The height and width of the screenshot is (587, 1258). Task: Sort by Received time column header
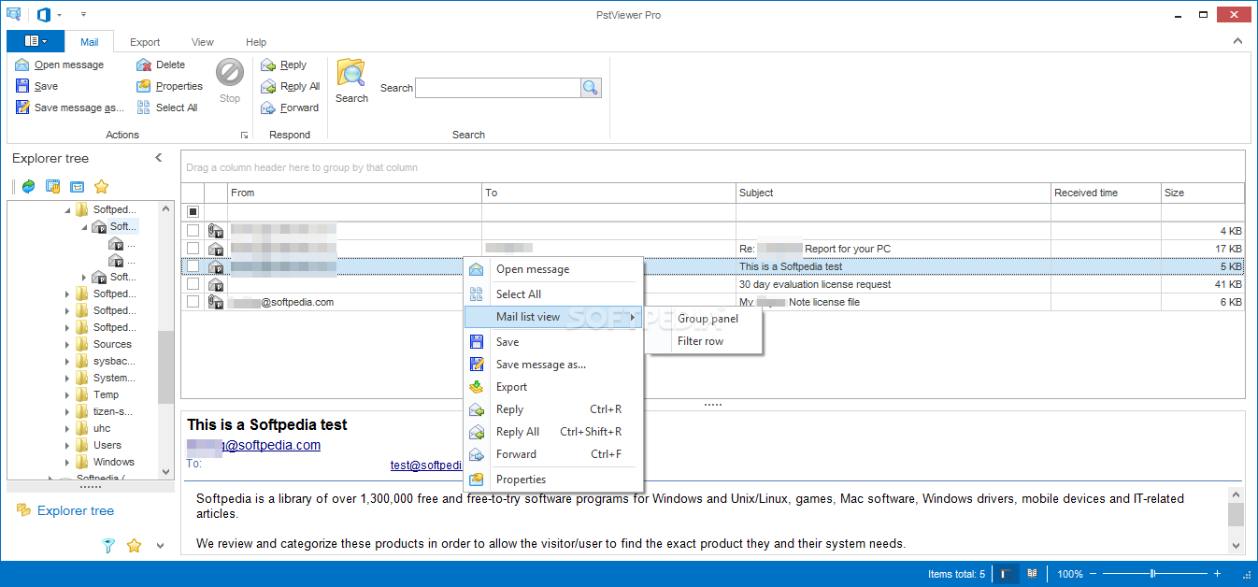pyautogui.click(x=1106, y=193)
